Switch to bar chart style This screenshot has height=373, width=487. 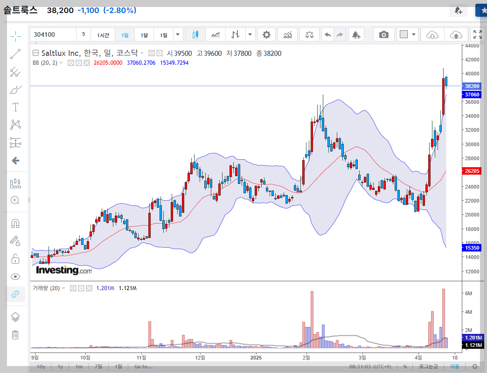click(235, 34)
